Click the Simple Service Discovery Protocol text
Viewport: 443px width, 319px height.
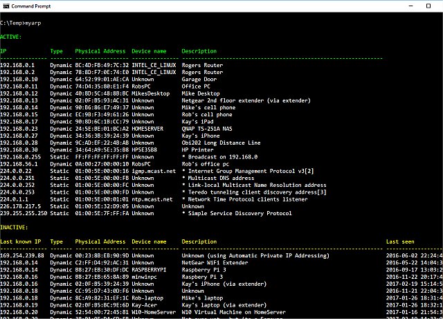239,213
